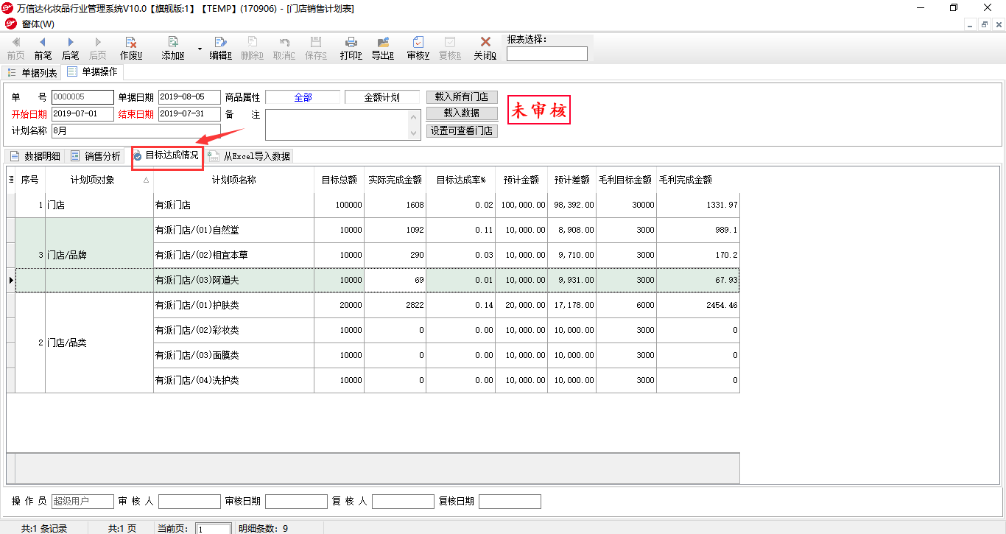Click the 作废 void document icon

pyautogui.click(x=131, y=48)
